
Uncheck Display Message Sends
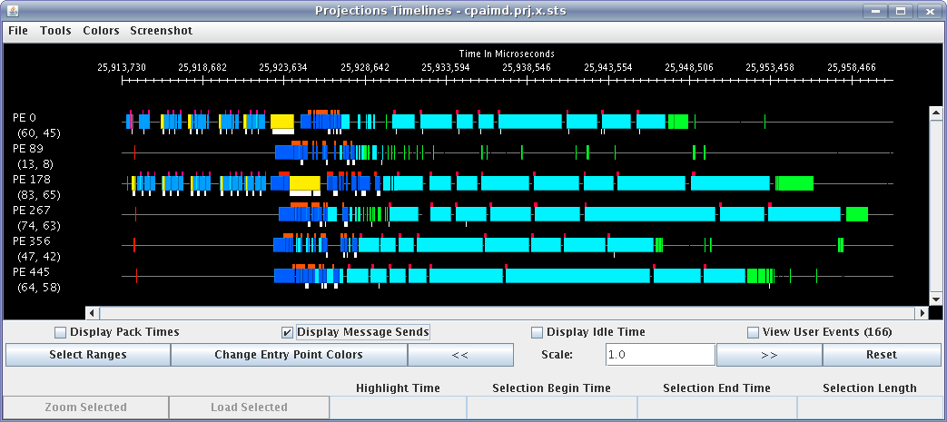pos(288,332)
